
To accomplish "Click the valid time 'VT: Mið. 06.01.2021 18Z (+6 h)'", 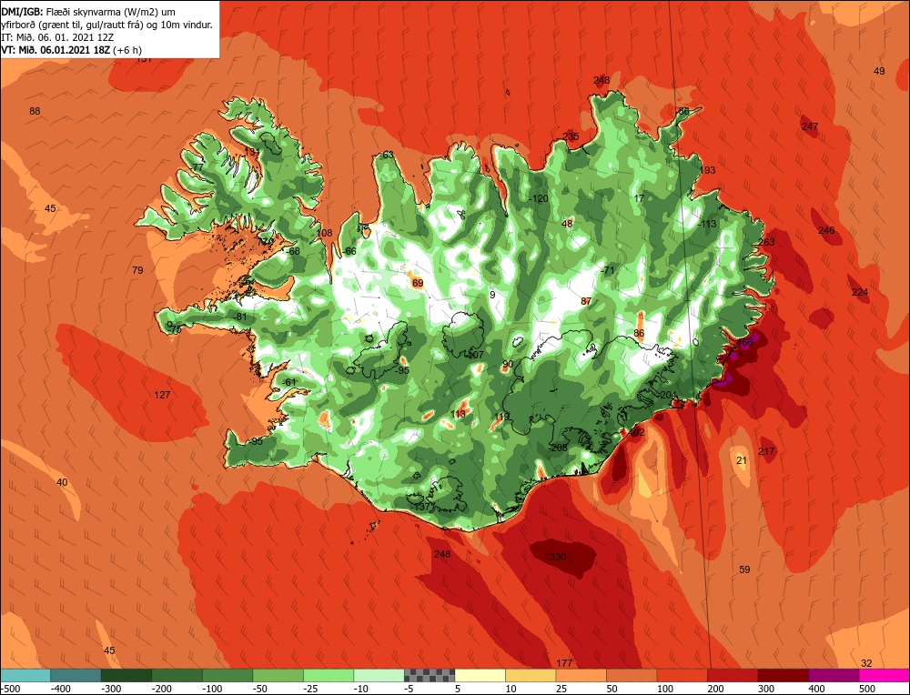I will (71, 50).
